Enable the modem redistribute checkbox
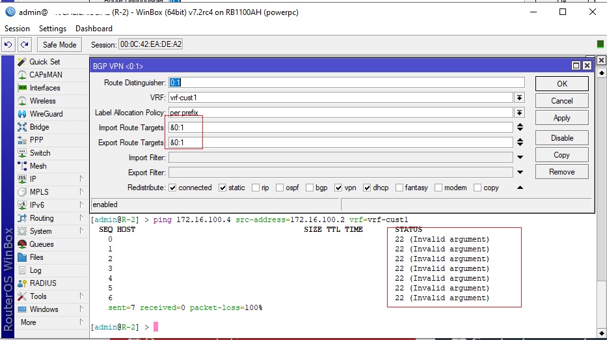This screenshot has height=340, width=607. pos(438,188)
